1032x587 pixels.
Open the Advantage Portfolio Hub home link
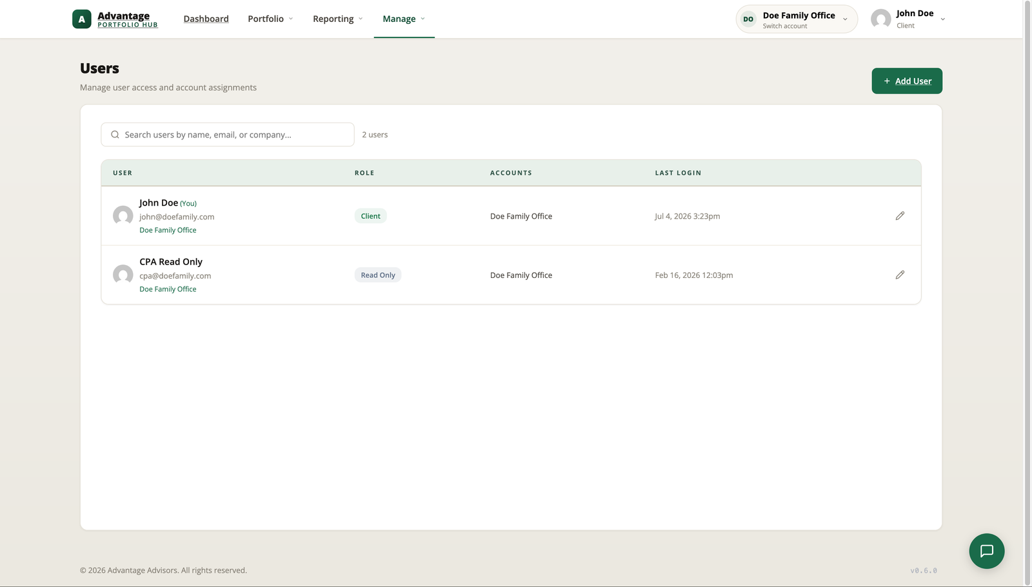click(x=115, y=19)
